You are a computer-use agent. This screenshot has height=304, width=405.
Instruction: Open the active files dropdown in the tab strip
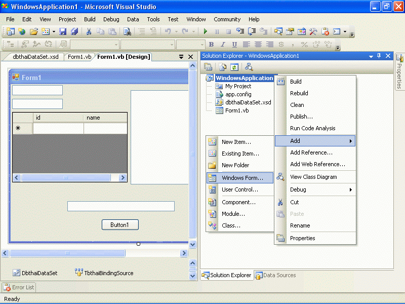point(181,57)
